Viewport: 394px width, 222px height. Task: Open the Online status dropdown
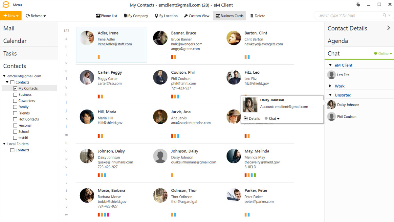coord(383,54)
